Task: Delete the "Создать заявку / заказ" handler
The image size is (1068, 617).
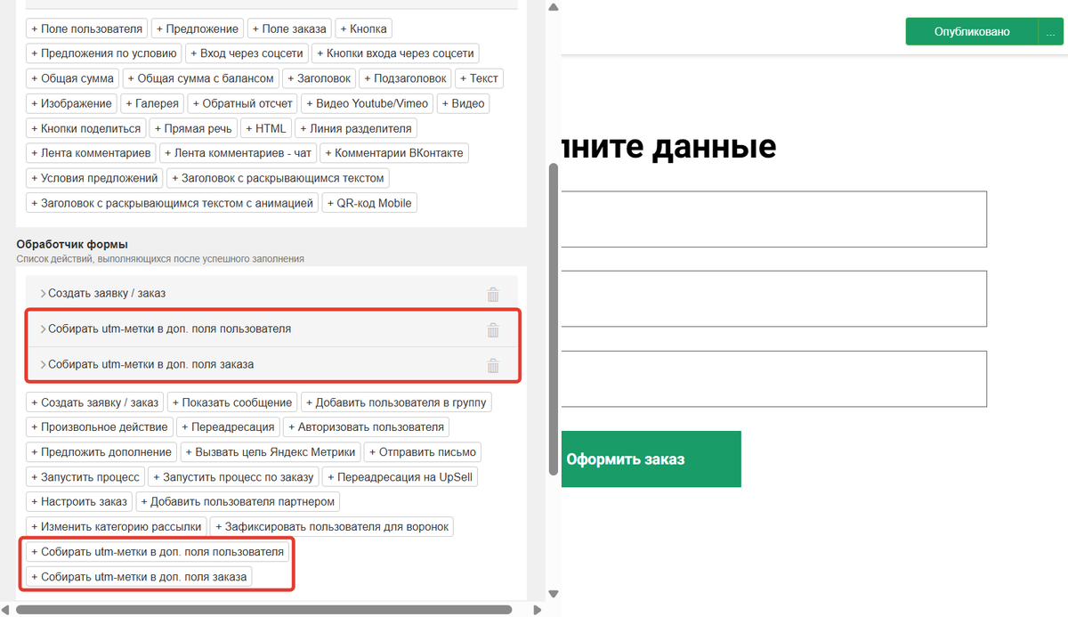Action: [x=493, y=294]
